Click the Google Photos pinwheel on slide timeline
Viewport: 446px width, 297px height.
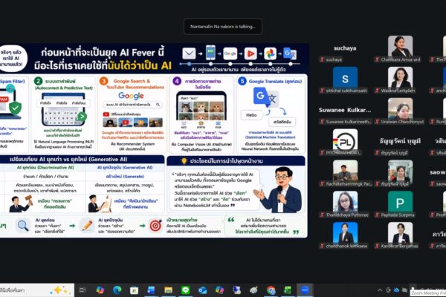pyautogui.click(x=270, y=53)
